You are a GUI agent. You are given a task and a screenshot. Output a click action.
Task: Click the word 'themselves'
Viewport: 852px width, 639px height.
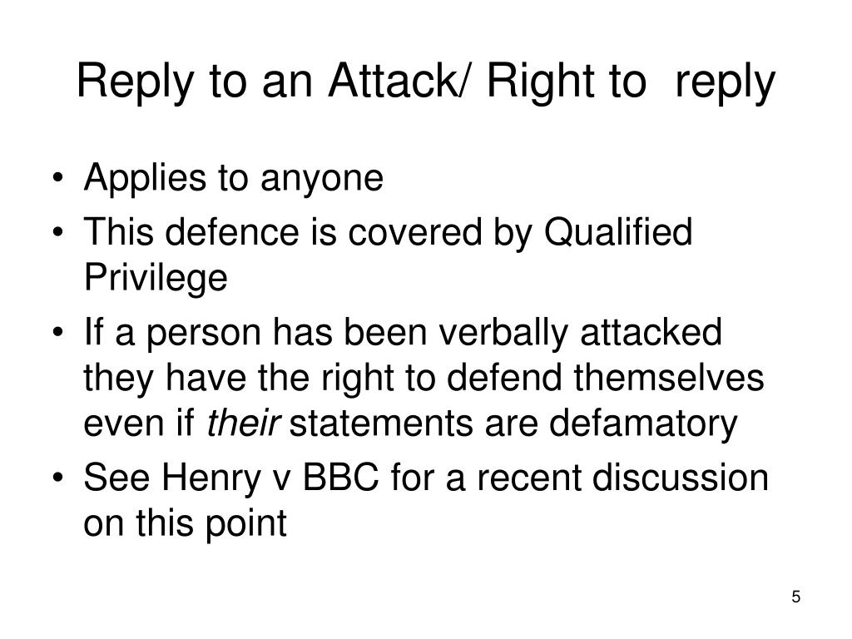tap(669, 378)
